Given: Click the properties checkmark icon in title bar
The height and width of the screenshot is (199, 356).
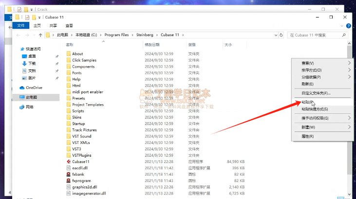Looking at the screenshot, I should coord(28,17).
